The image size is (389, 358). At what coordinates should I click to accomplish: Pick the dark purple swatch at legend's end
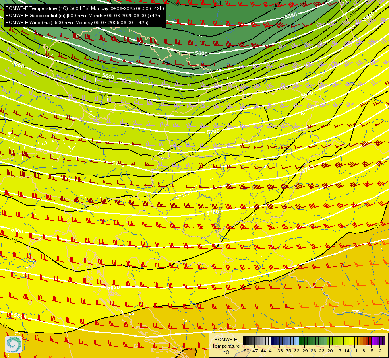tap(384, 340)
